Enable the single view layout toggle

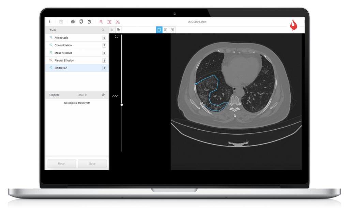[x=159, y=30]
